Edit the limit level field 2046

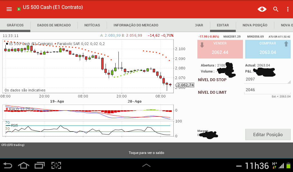(x=268, y=90)
